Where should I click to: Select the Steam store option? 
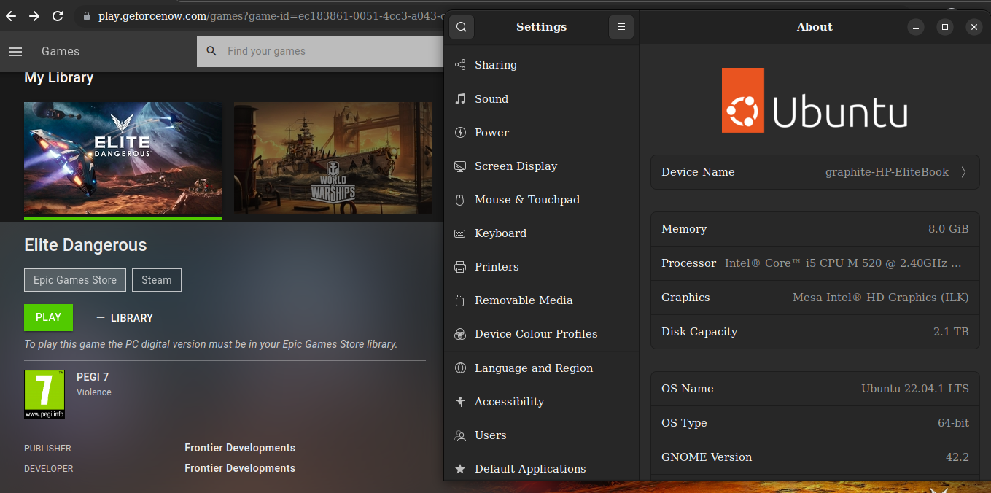pyautogui.click(x=157, y=280)
